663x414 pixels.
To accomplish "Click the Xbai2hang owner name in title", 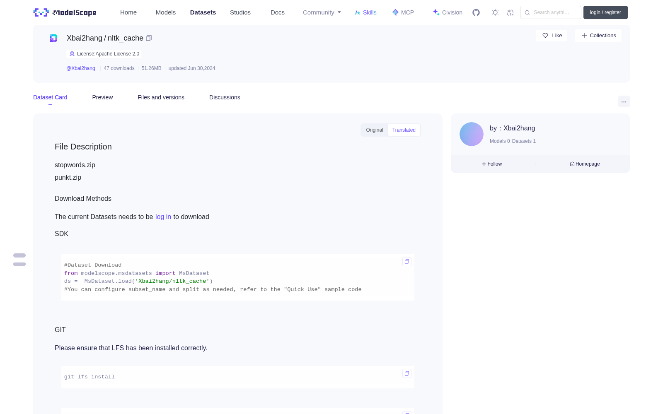I will pos(85,38).
